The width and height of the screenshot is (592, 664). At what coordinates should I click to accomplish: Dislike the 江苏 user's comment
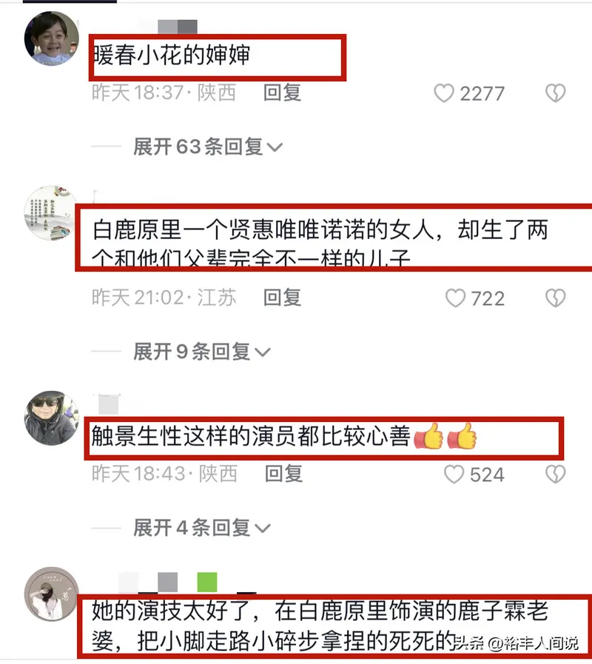(555, 298)
